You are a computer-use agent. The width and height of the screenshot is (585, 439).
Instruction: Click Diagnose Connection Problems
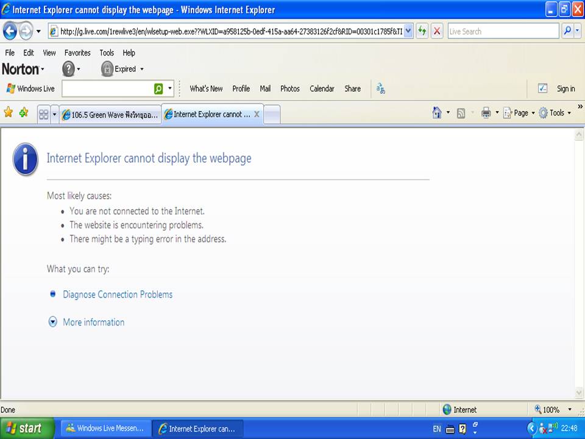click(118, 294)
